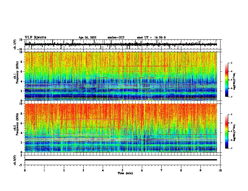Image resolution: width=248 pixels, height=191 pixels.
Task: Click the 'station=OUJ' header label
Action: (116, 37)
